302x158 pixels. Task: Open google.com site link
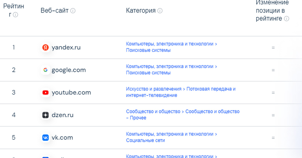click(x=69, y=70)
